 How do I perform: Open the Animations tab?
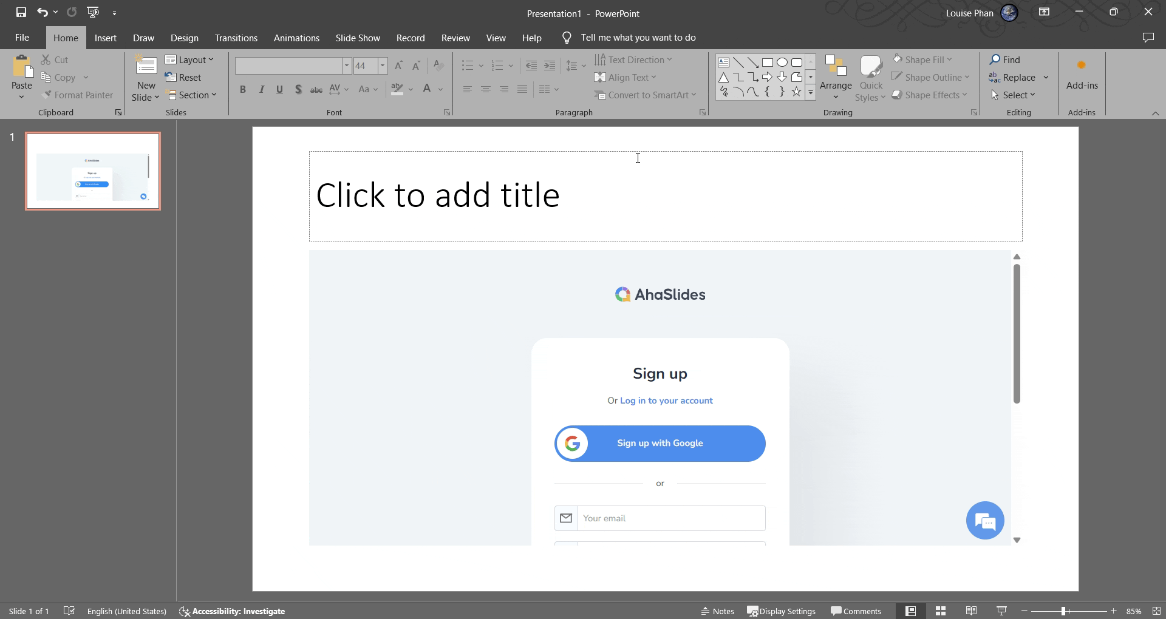tap(296, 38)
